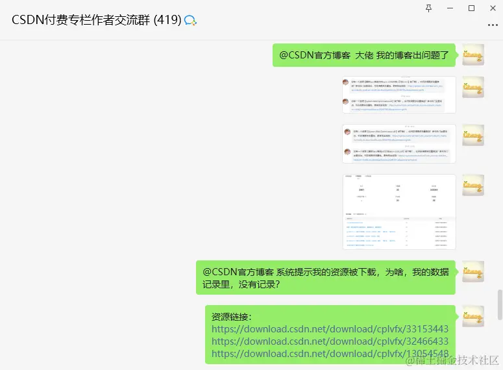Open the three-dots chat info menu
This screenshot has width=503, height=370.
[x=493, y=25]
